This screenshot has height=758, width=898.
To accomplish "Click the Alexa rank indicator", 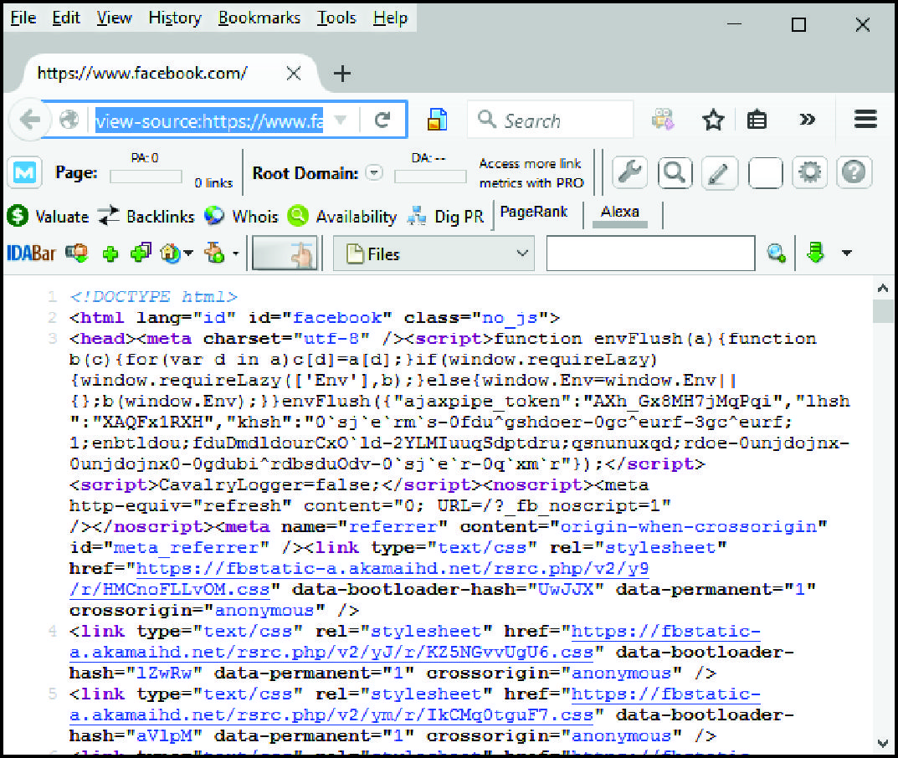I will click(x=619, y=212).
